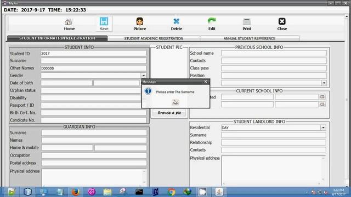
Task: Click the Passport / ID field
Action: [x=91, y=105]
